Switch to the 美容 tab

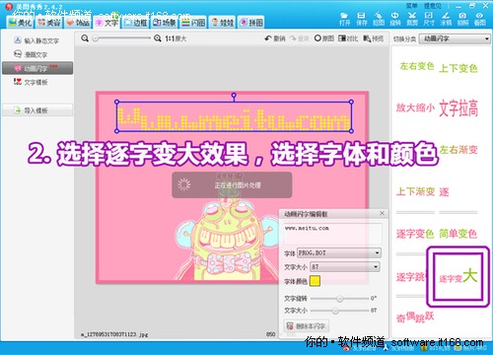click(49, 23)
